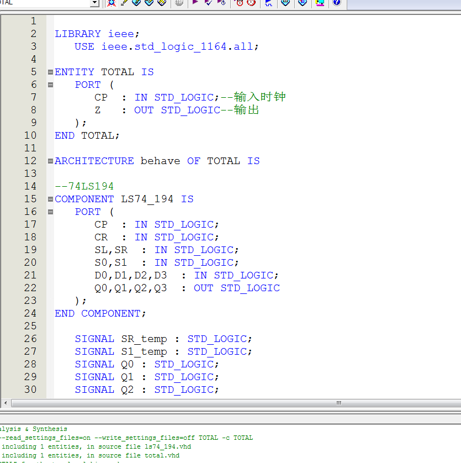Click 'SR_temp' signal name on line 26

[x=144, y=339]
